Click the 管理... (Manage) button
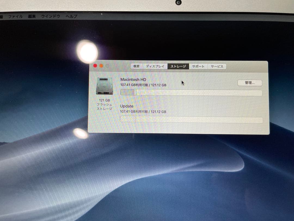 click(x=250, y=83)
